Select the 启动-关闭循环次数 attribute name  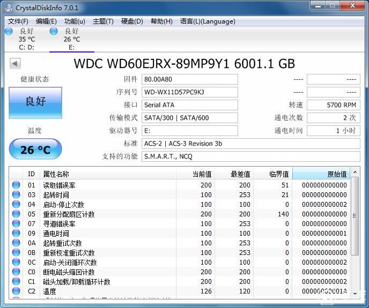click(x=70, y=262)
